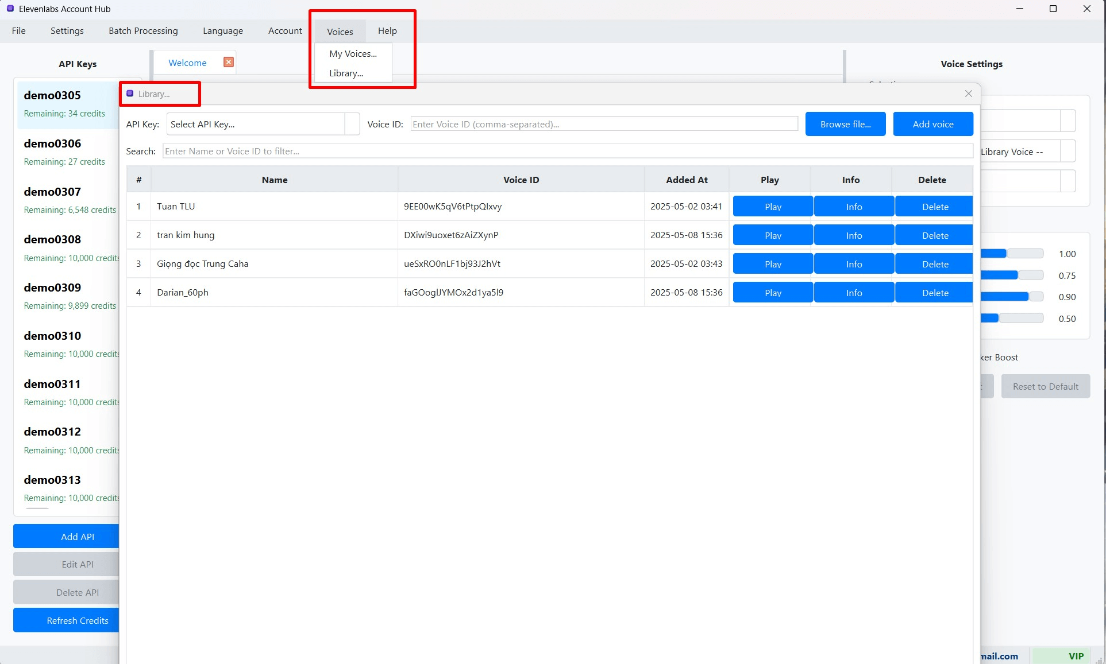Show Info for Giọng đọc Trung Caha

854,264
